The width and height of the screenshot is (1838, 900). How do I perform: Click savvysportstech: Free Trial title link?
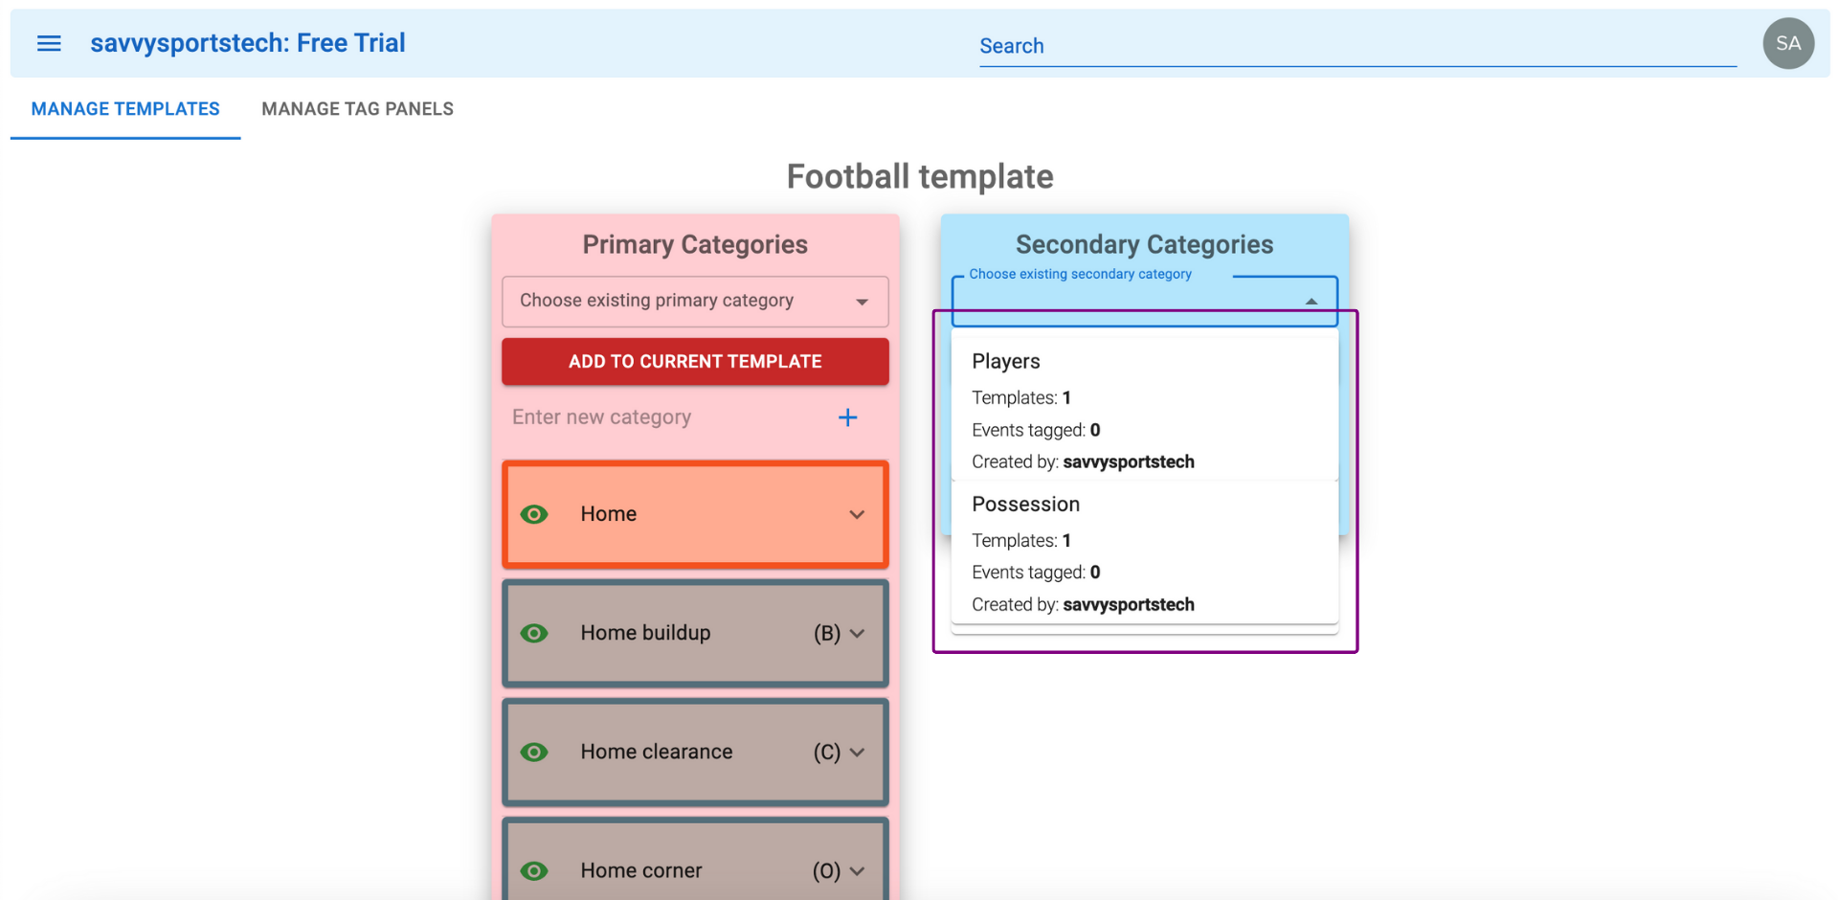248,43
